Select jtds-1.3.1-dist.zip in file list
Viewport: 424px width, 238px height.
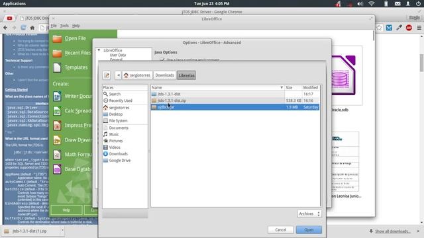(x=235, y=100)
